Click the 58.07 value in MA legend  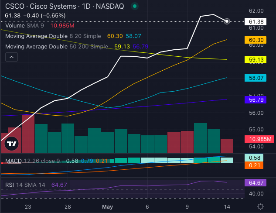point(133,36)
